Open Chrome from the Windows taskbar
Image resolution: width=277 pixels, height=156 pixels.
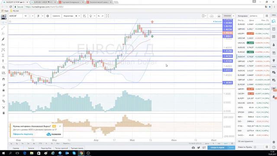coord(81,153)
